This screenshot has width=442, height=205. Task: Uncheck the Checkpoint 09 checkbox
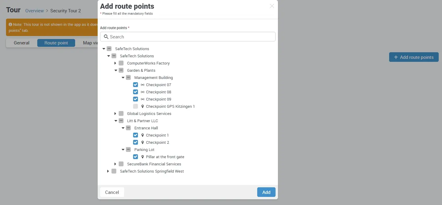(136, 99)
